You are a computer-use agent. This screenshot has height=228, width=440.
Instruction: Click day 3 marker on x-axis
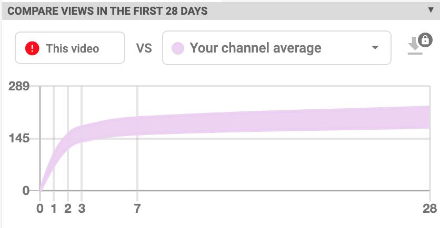(x=82, y=209)
